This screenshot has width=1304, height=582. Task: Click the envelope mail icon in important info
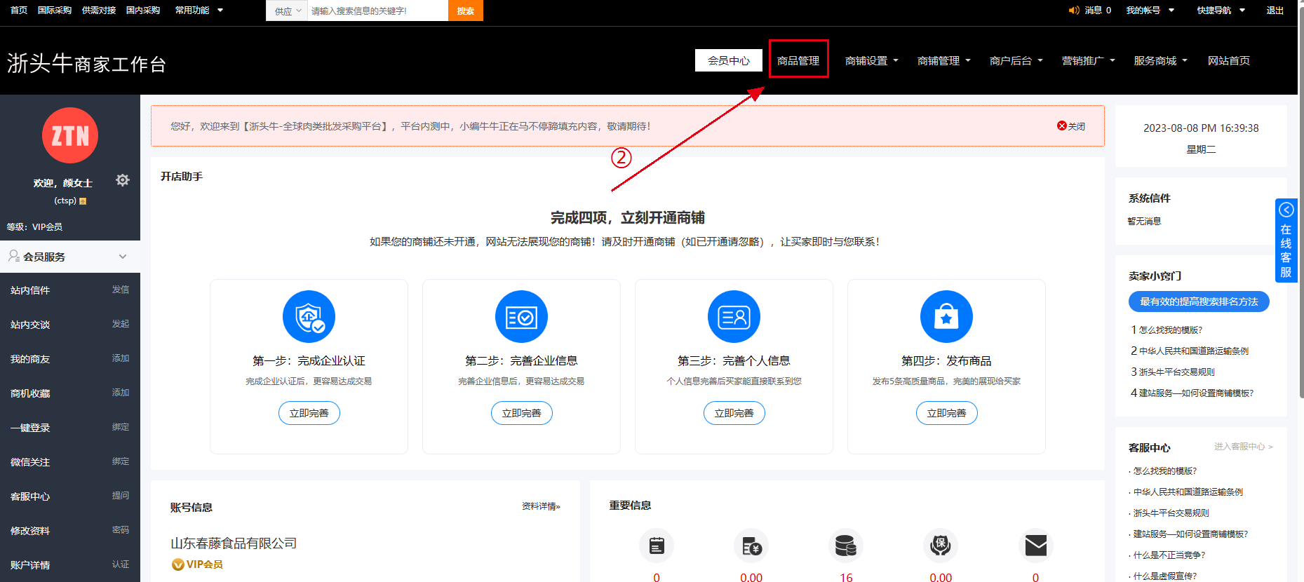click(x=1035, y=546)
